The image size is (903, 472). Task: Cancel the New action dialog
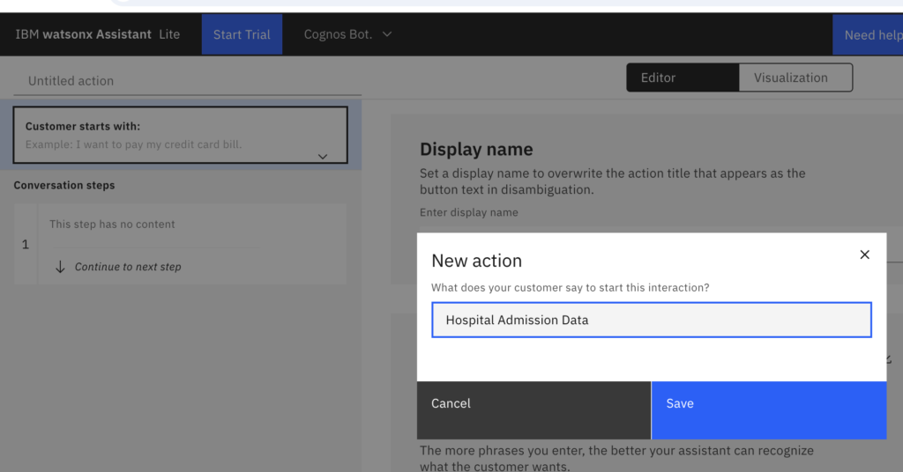(534, 409)
